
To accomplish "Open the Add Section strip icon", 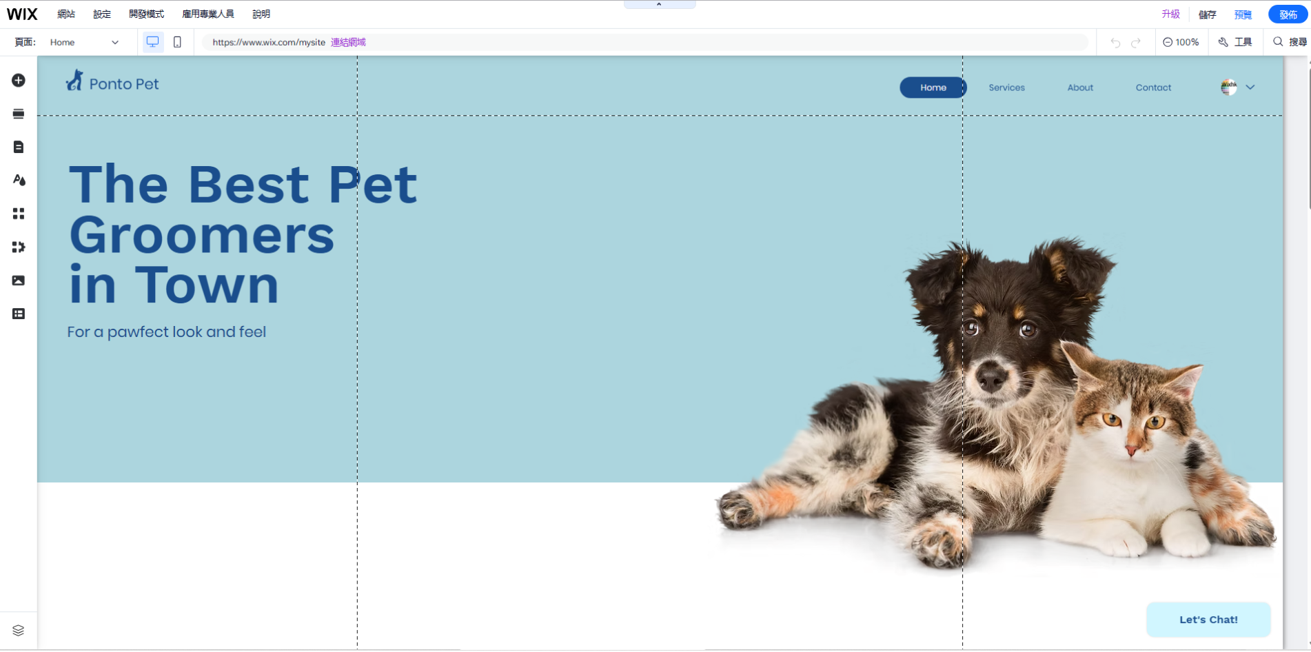I will (x=19, y=114).
